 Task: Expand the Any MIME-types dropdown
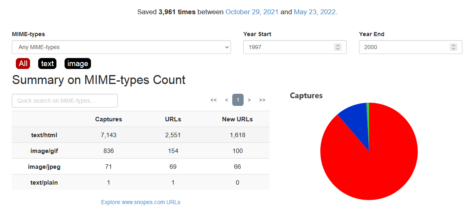pyautogui.click(x=121, y=47)
